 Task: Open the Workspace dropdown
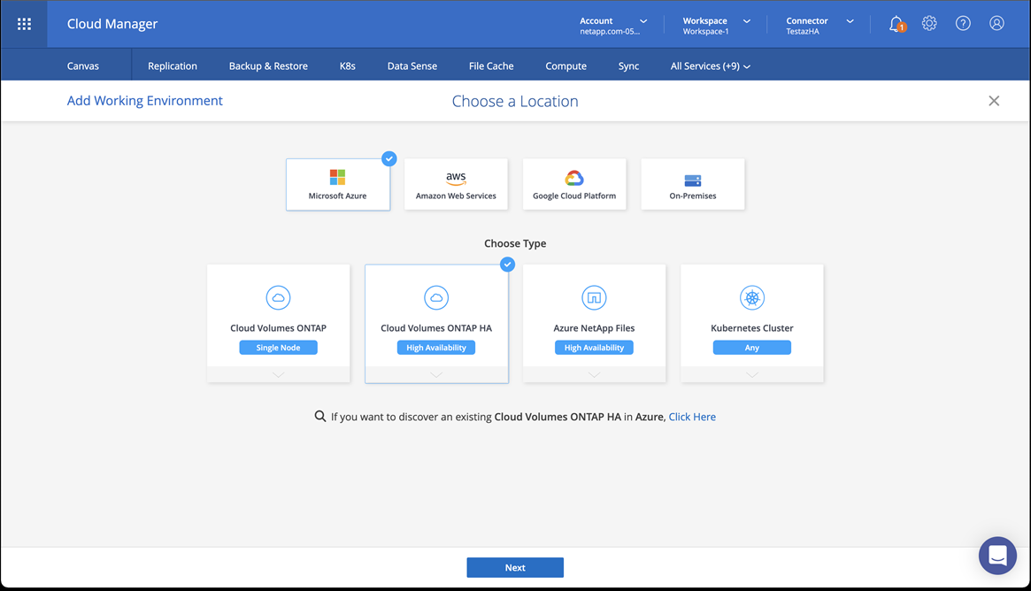pyautogui.click(x=716, y=25)
